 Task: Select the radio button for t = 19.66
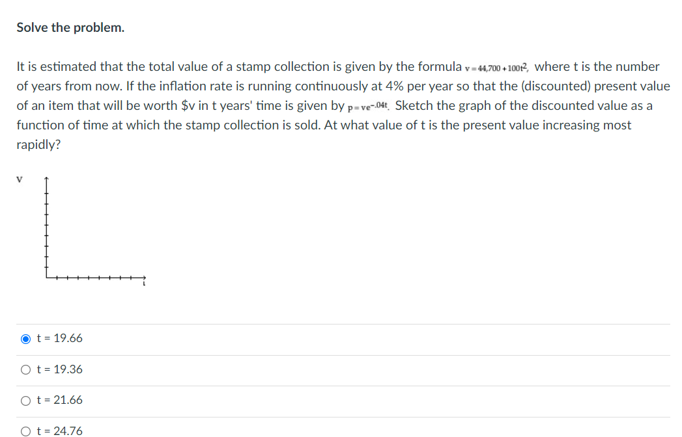click(x=25, y=338)
